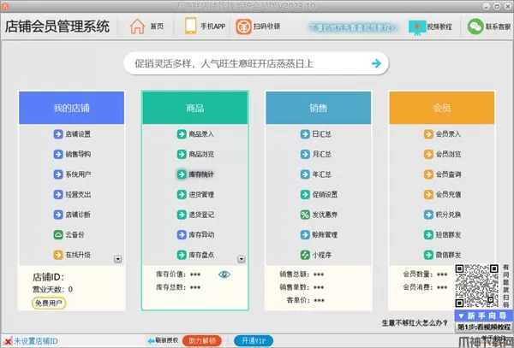Open the 手机APP phone icon

coord(190,27)
